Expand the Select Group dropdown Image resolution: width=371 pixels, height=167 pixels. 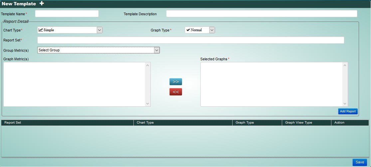pos(157,50)
